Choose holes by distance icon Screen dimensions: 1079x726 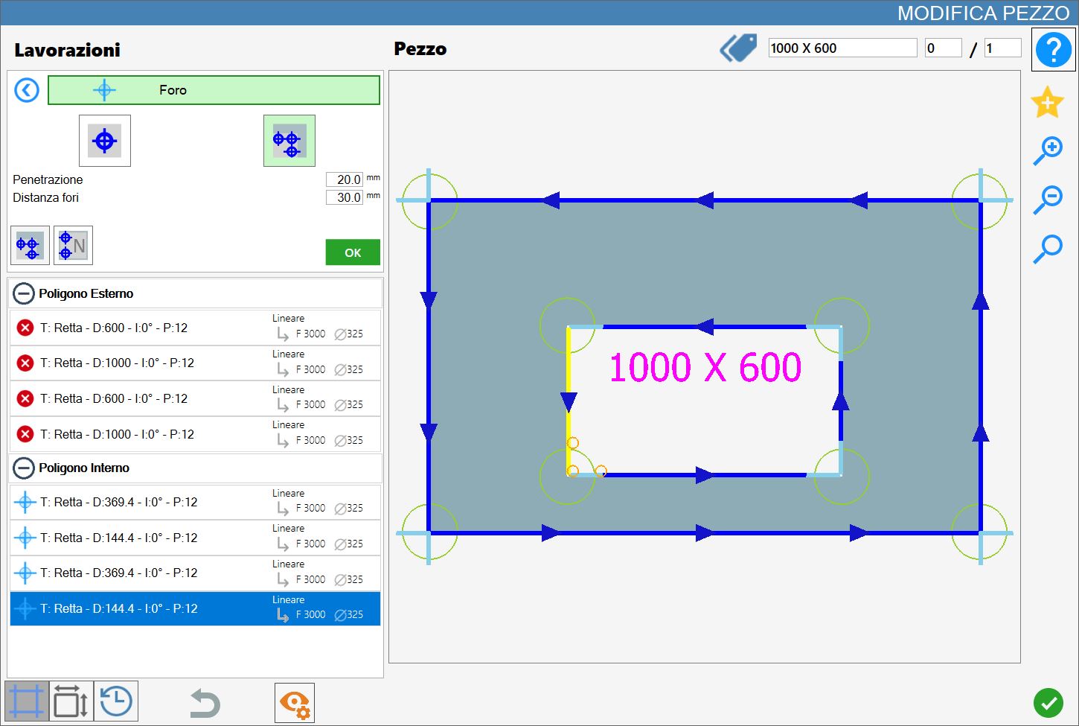(x=30, y=246)
